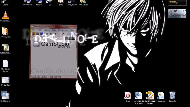Select the Cisco Opera shortcut icon
The width and height of the screenshot is (190, 107).
[128, 97]
